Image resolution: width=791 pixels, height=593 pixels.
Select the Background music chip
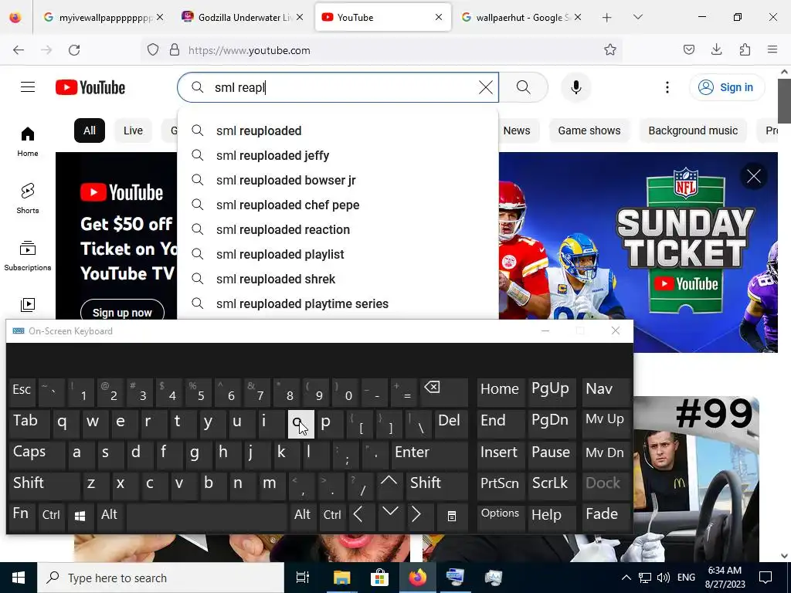693,130
